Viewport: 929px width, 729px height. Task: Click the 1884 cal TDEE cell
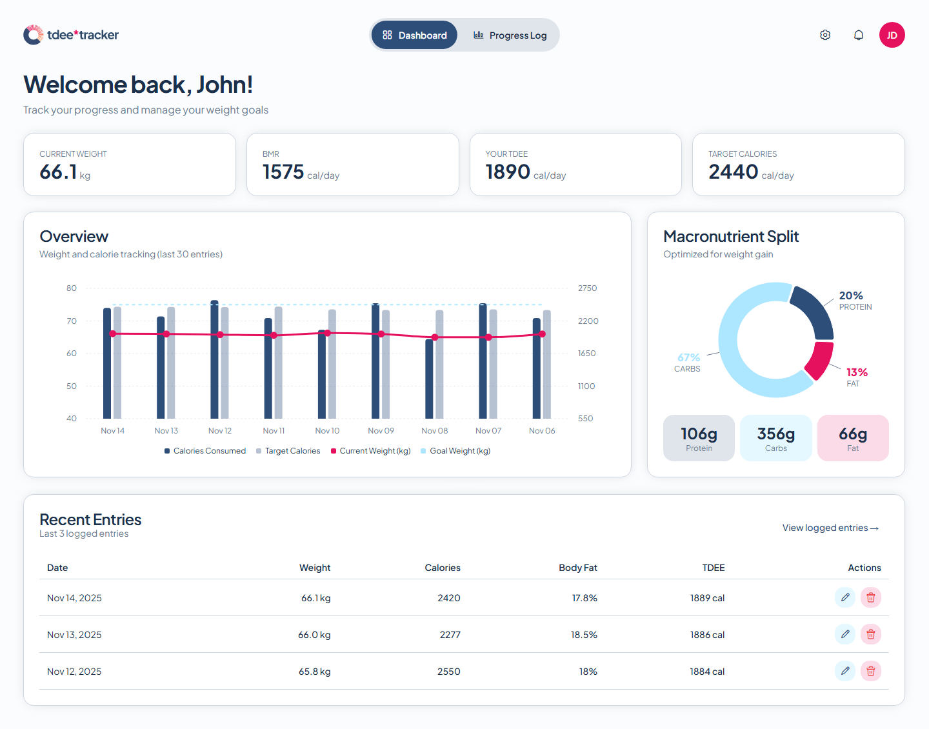(x=707, y=672)
